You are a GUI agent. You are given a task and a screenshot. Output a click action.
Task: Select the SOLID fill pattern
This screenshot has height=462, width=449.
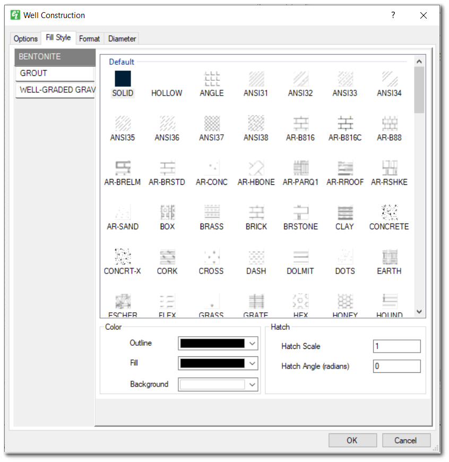(x=123, y=79)
